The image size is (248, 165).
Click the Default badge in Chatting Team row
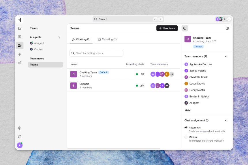[104, 72]
